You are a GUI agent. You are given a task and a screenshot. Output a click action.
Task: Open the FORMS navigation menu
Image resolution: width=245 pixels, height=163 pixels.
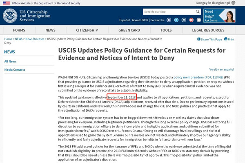[19, 30]
